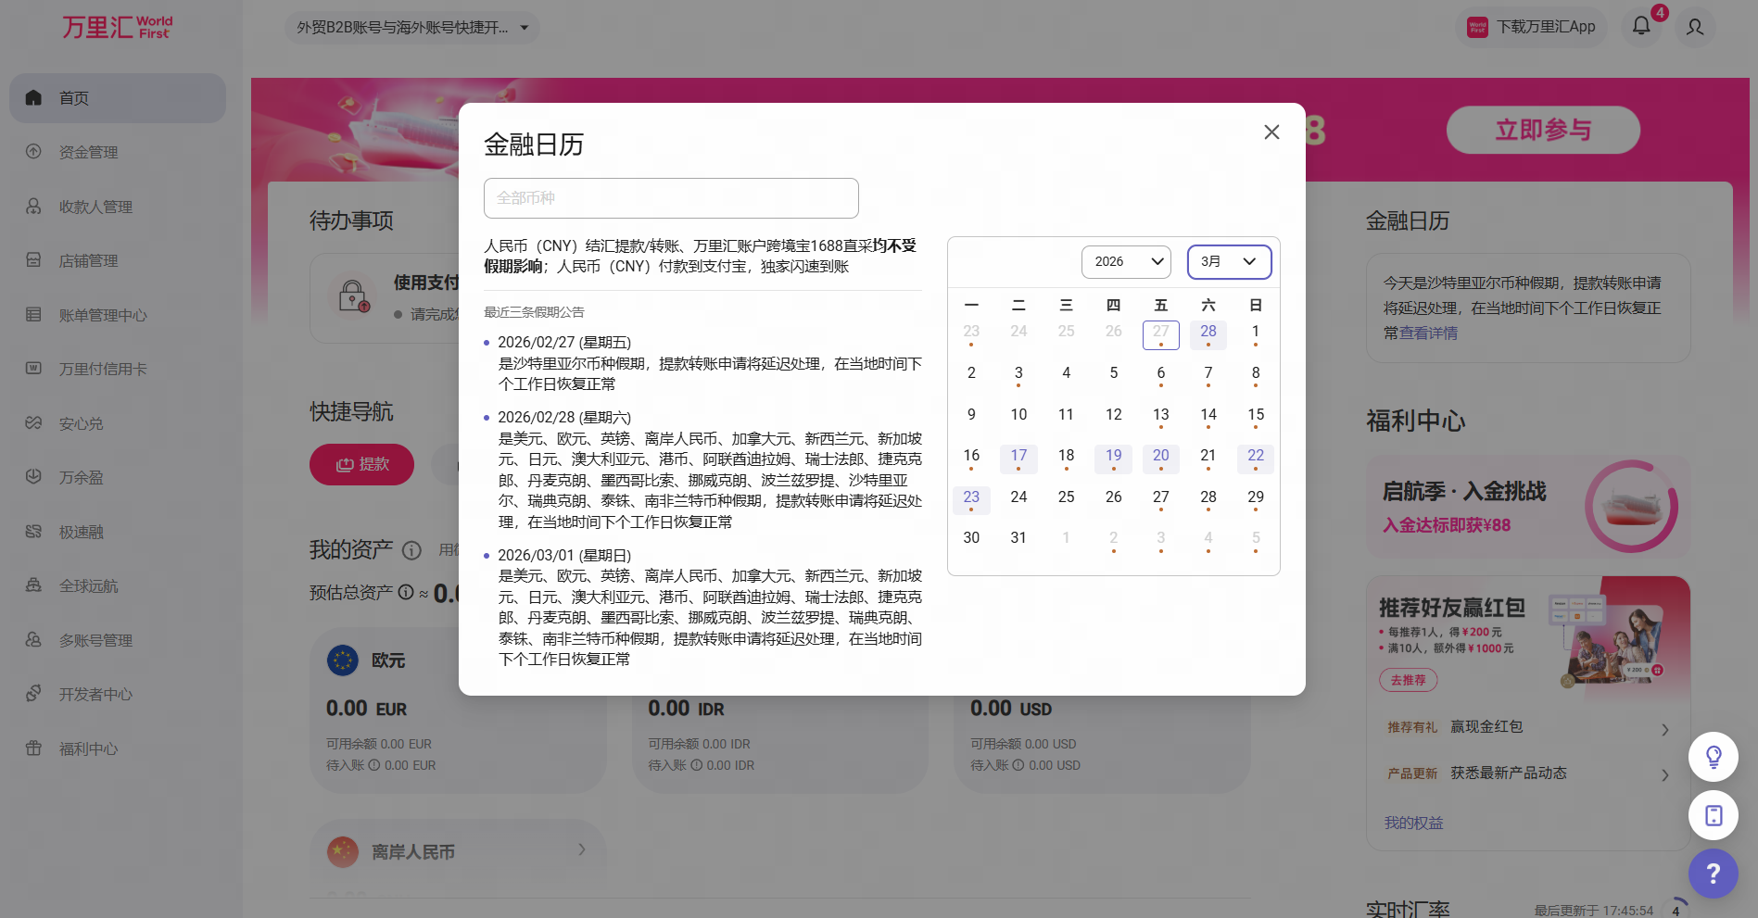Viewport: 1758px width, 918px height.
Task: Click the notification bell icon
Action: [1641, 26]
